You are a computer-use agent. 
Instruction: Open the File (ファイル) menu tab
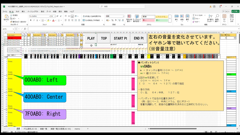tap(4, 11)
